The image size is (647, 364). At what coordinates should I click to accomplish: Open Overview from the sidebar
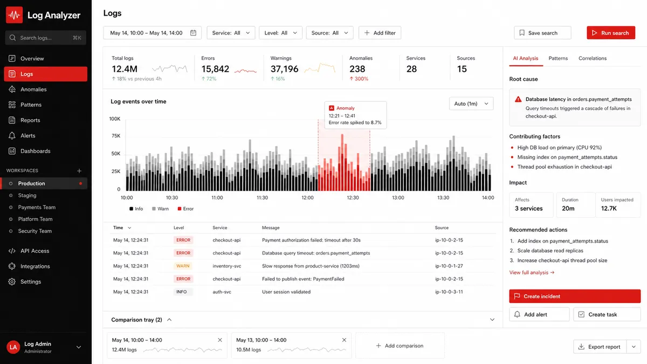tap(45, 58)
